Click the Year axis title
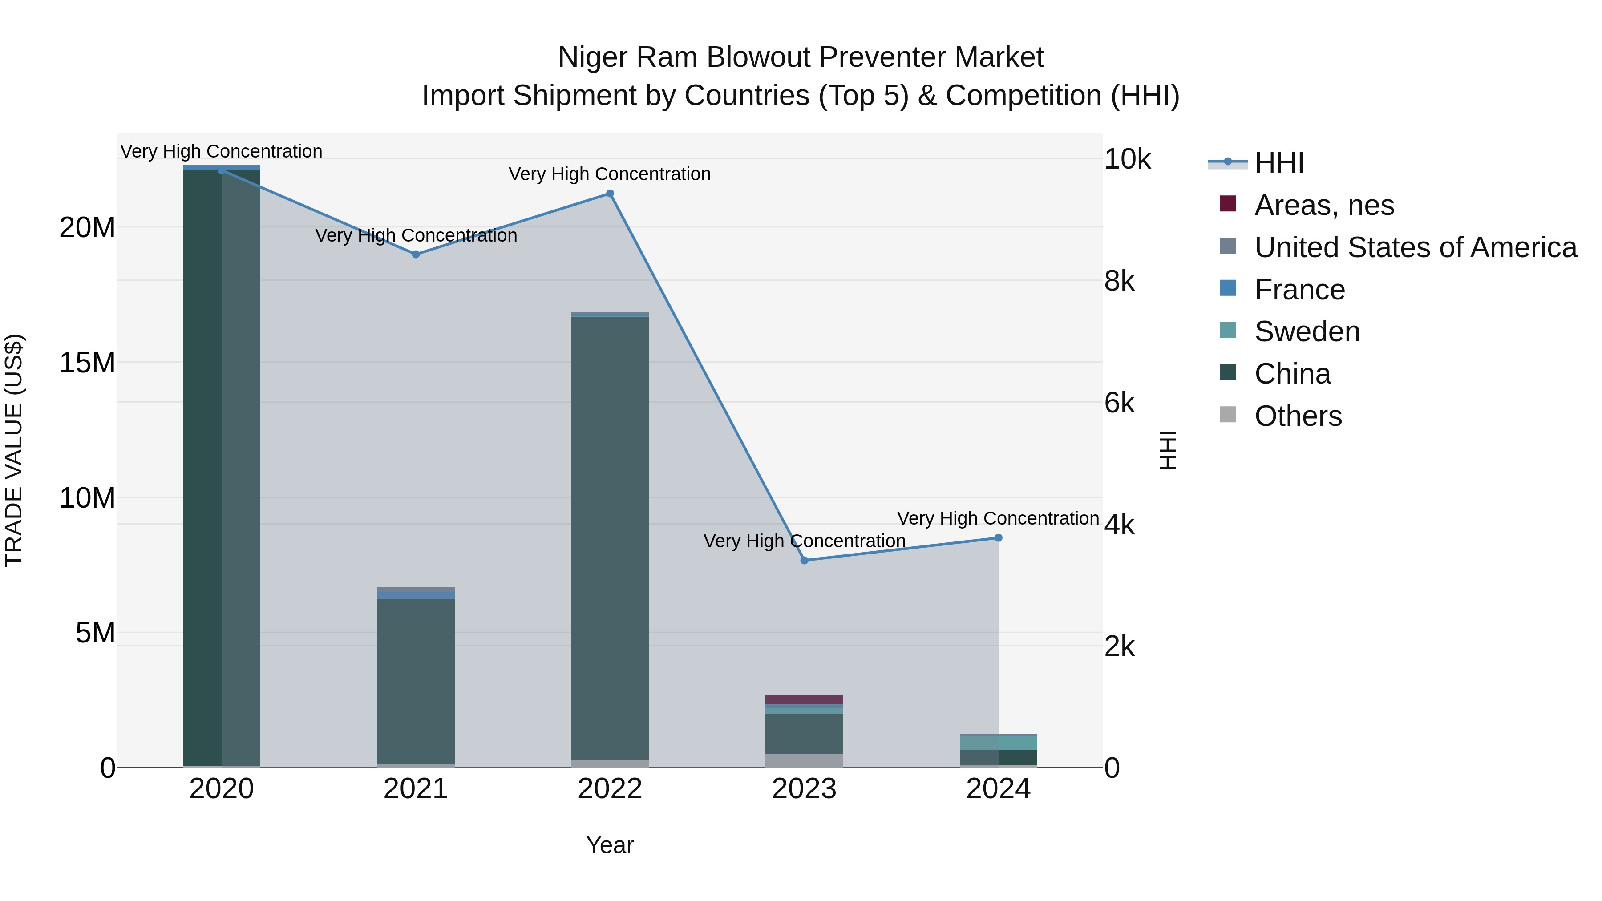This screenshot has height=901, width=1602. coord(610,846)
